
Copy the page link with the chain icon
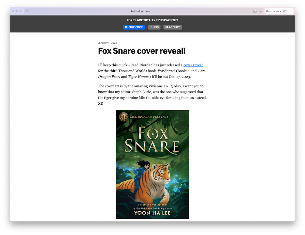(261, 11)
